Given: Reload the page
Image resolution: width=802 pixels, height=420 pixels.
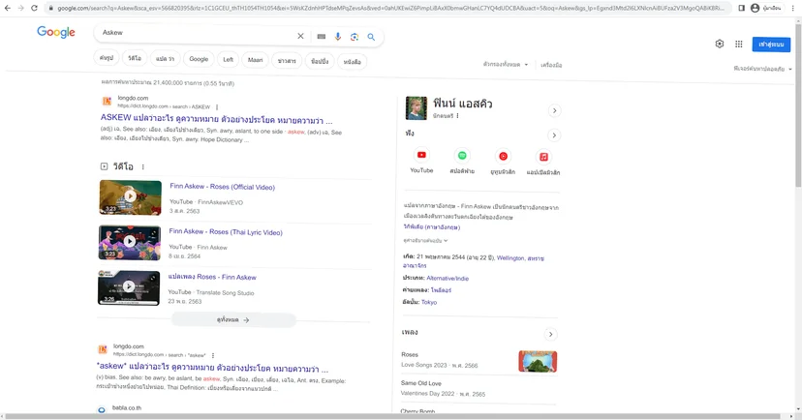Looking at the screenshot, I should coord(34,8).
